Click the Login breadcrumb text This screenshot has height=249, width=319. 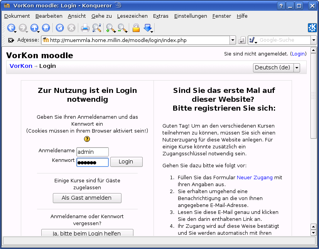pyautogui.click(x=47, y=66)
